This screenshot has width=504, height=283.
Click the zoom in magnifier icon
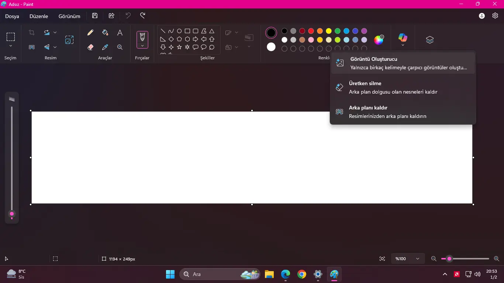497,259
